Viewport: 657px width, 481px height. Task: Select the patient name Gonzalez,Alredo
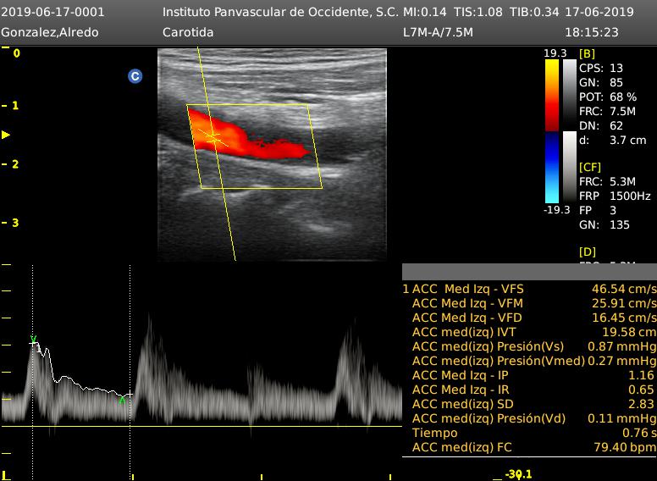click(x=50, y=32)
